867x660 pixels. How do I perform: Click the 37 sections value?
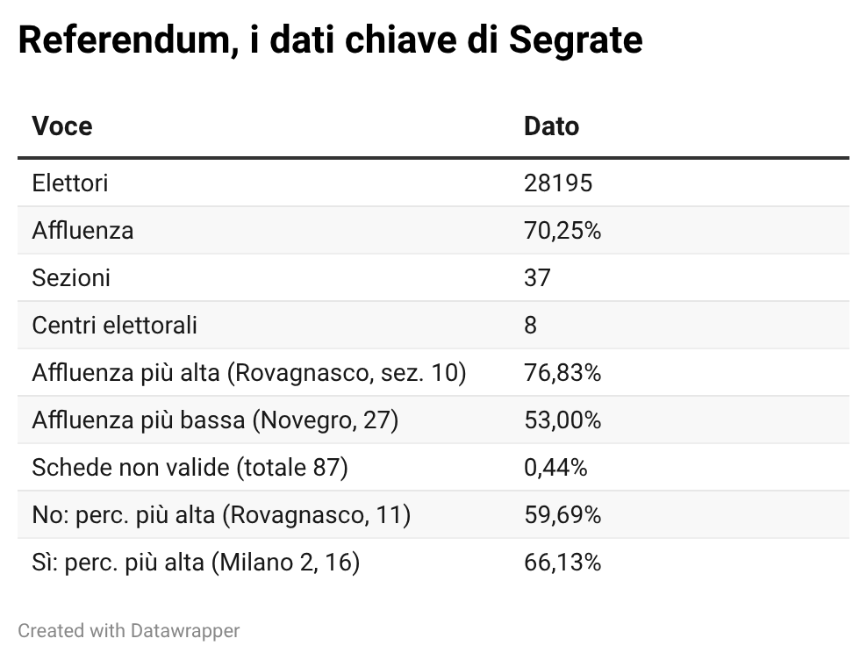point(537,277)
